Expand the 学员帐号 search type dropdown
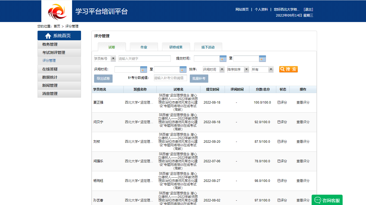Viewport: 366px width, 205px height. click(x=113, y=59)
